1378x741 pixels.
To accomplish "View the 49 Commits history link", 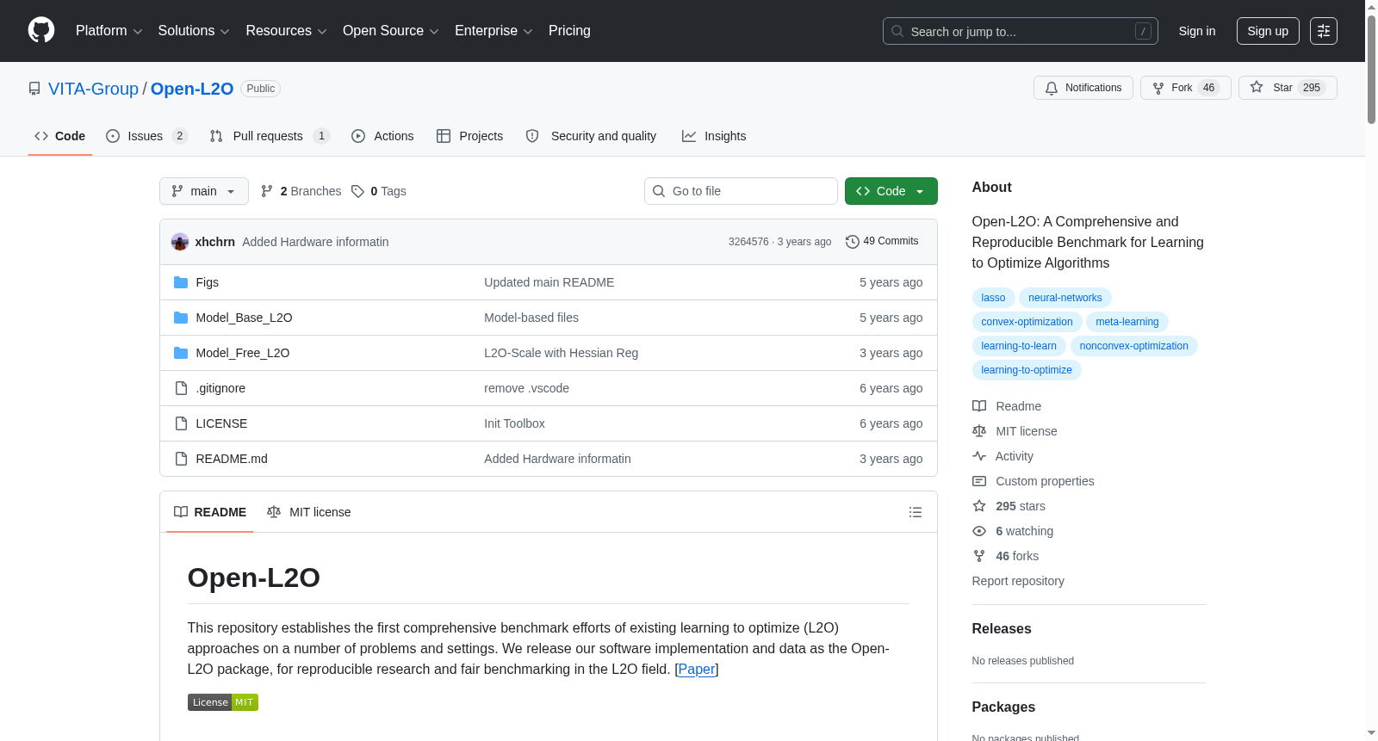I will (882, 242).
